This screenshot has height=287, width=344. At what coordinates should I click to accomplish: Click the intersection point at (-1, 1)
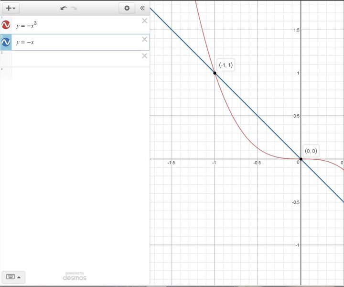pyautogui.click(x=215, y=73)
